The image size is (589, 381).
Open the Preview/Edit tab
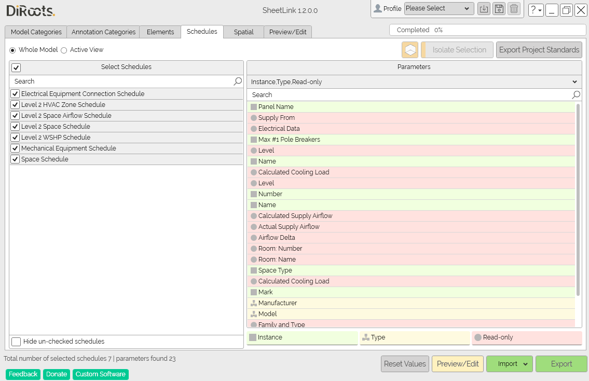tap(287, 32)
